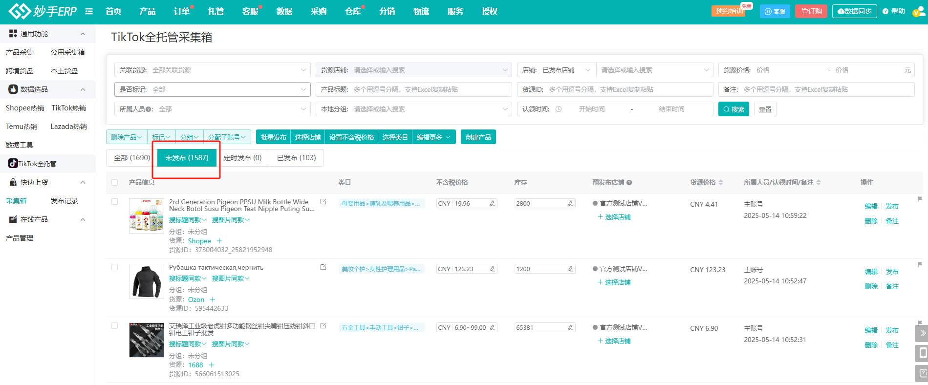The height and width of the screenshot is (385, 928).
Task: Tick the select-all checkbox in the table header
Action: pyautogui.click(x=115, y=182)
